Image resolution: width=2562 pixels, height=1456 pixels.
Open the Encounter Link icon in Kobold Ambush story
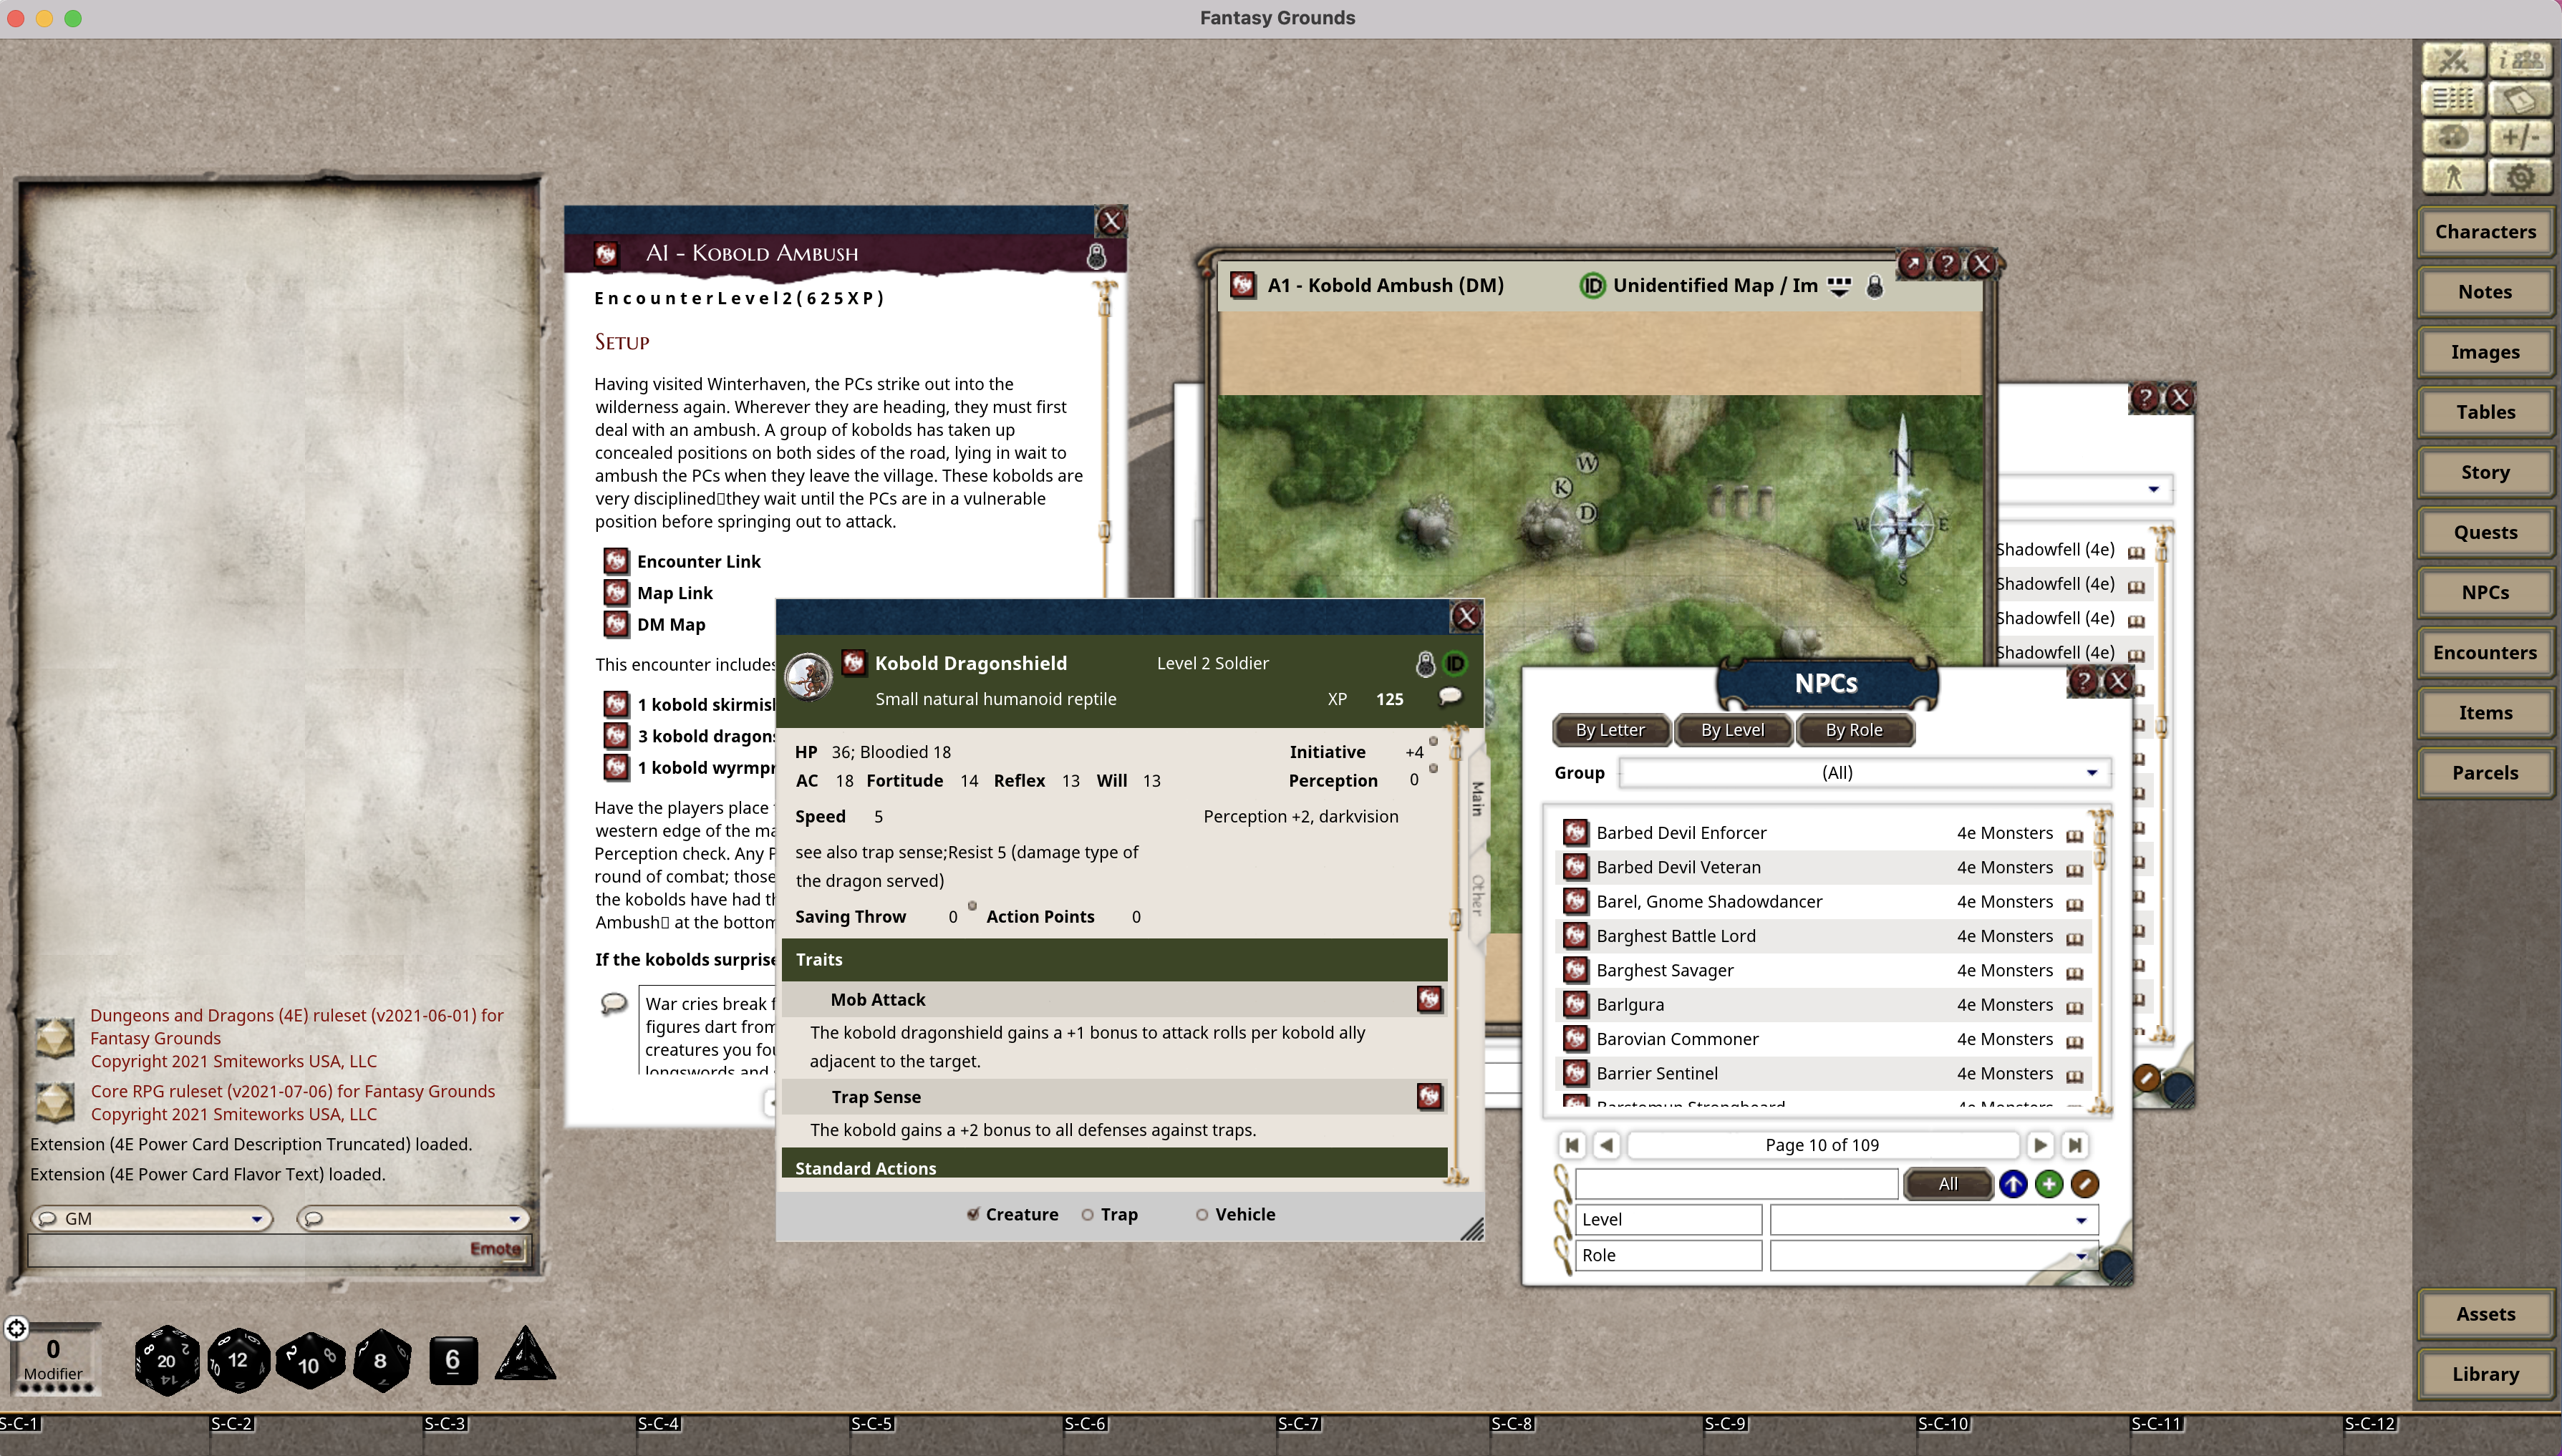pyautogui.click(x=616, y=561)
